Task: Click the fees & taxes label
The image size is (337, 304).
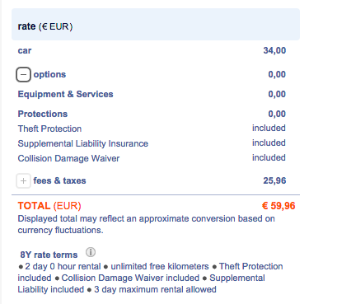Action: pyautogui.click(x=59, y=180)
